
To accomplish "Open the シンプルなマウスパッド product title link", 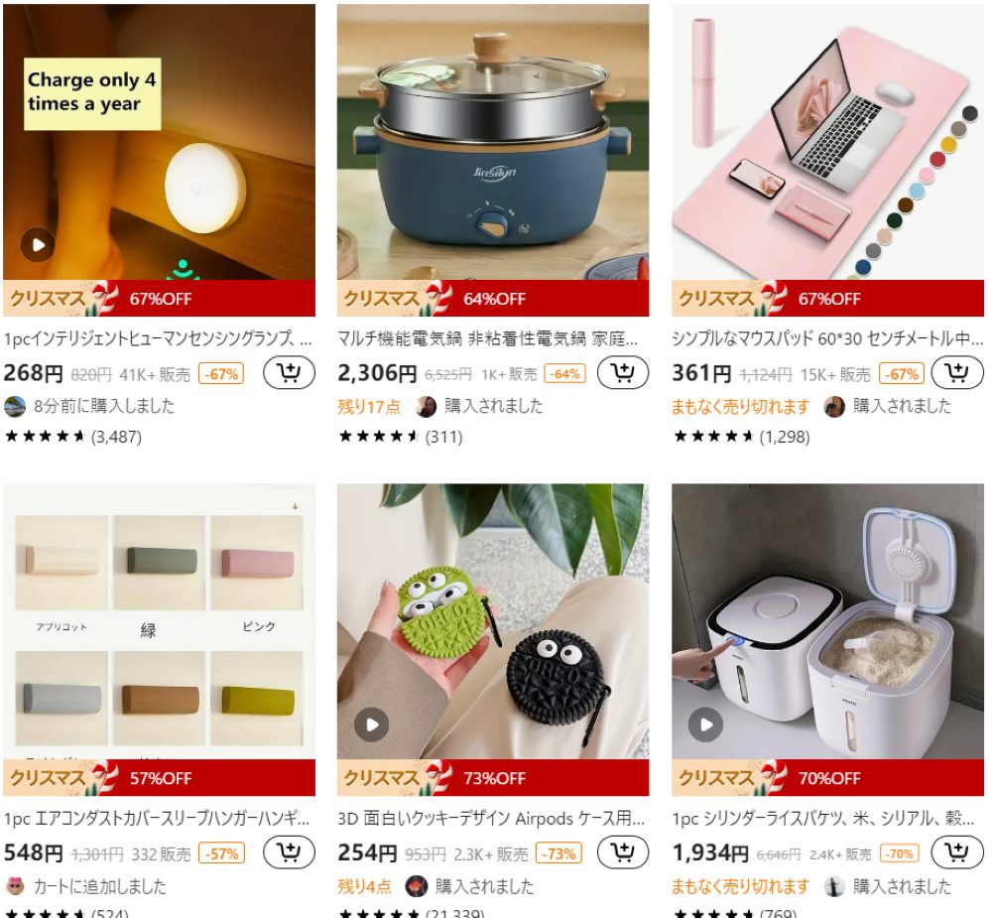I will click(827, 338).
